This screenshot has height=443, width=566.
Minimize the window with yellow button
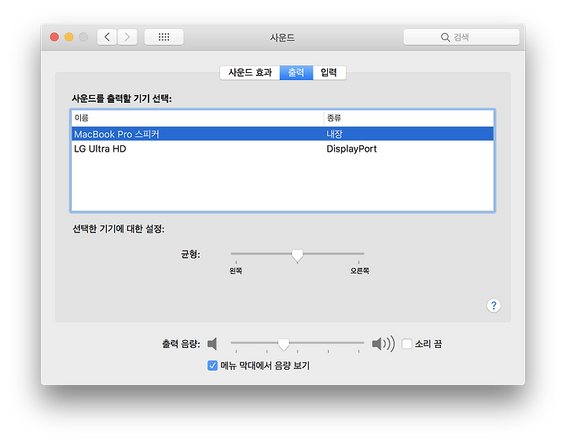(69, 37)
